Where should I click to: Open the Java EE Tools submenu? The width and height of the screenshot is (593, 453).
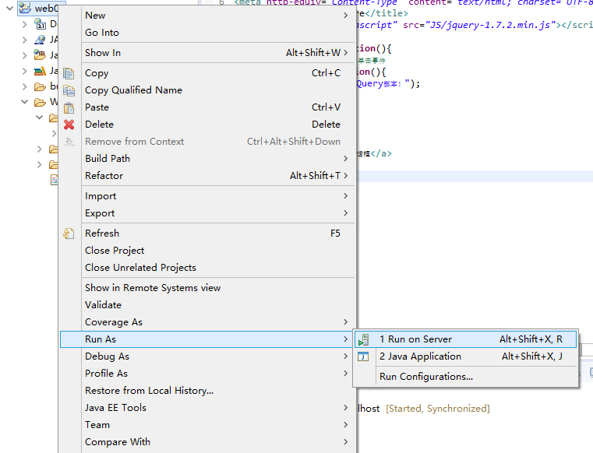(207, 408)
